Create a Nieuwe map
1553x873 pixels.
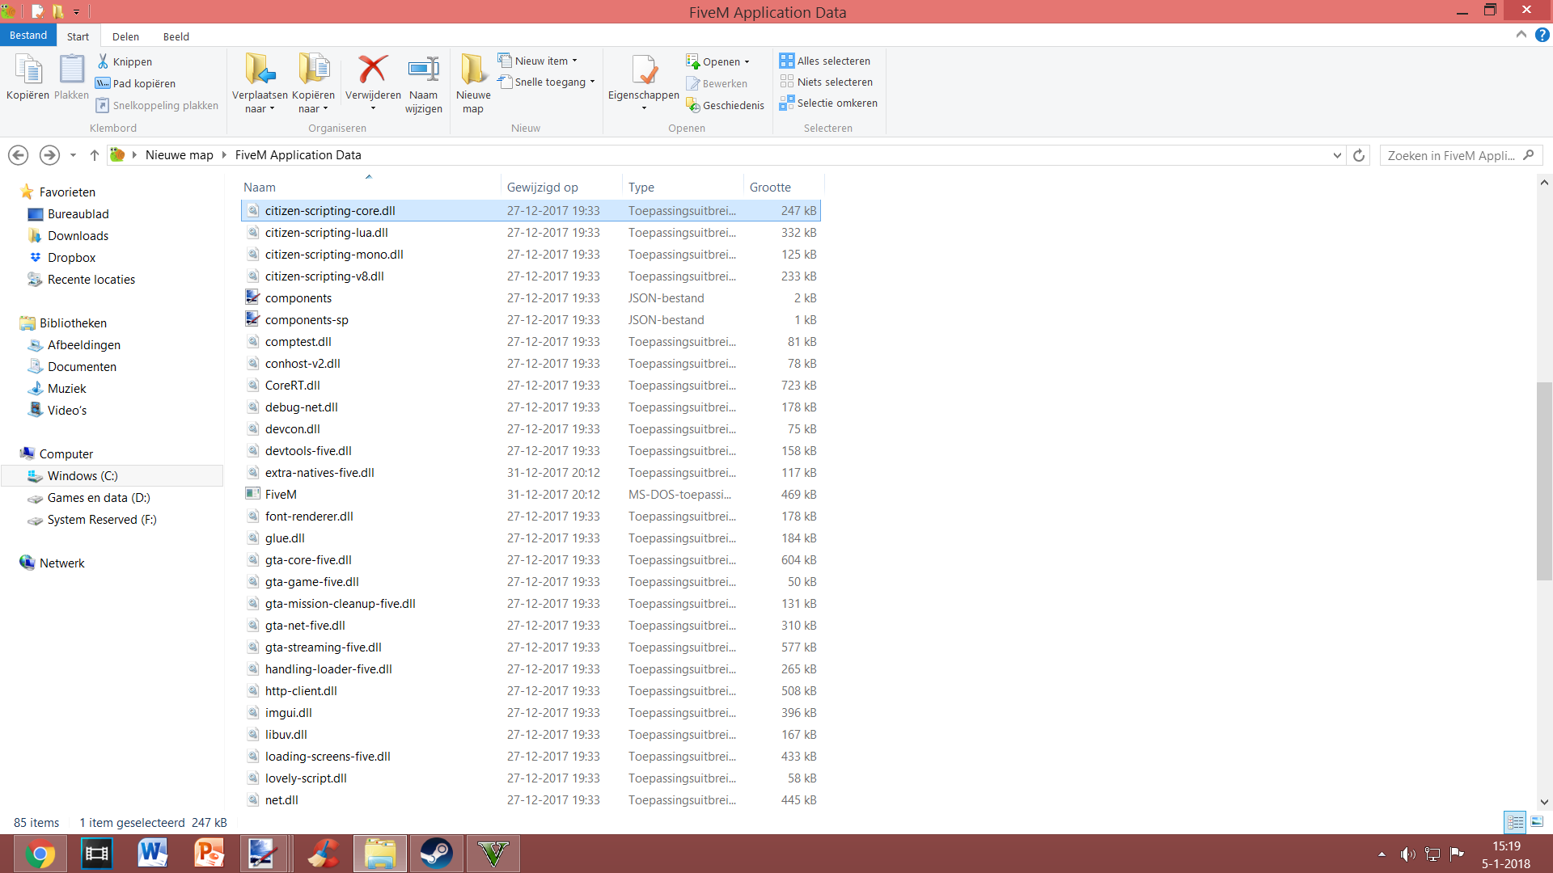pos(473,82)
